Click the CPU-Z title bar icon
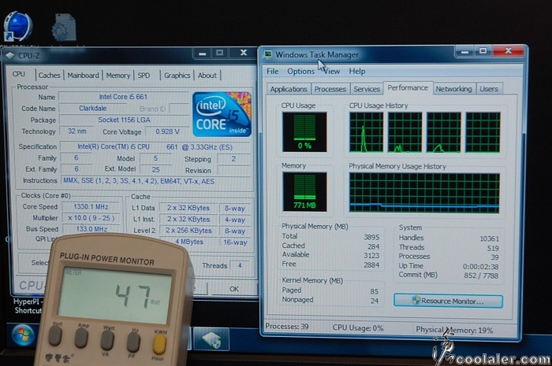The height and width of the screenshot is (366, 552). (x=9, y=56)
